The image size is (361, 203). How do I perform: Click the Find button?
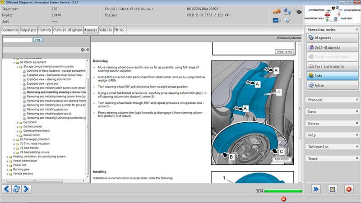point(37,40)
